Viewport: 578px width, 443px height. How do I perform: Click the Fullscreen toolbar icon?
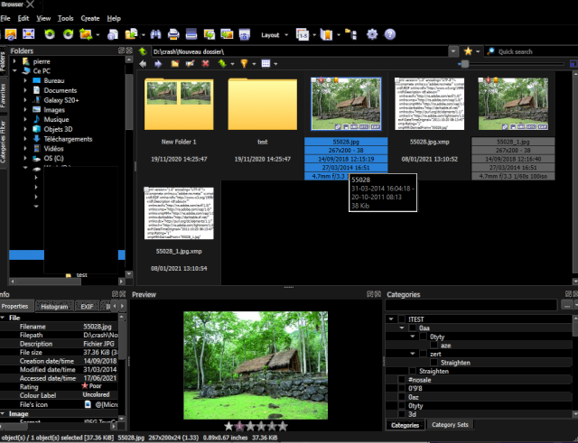point(28,34)
